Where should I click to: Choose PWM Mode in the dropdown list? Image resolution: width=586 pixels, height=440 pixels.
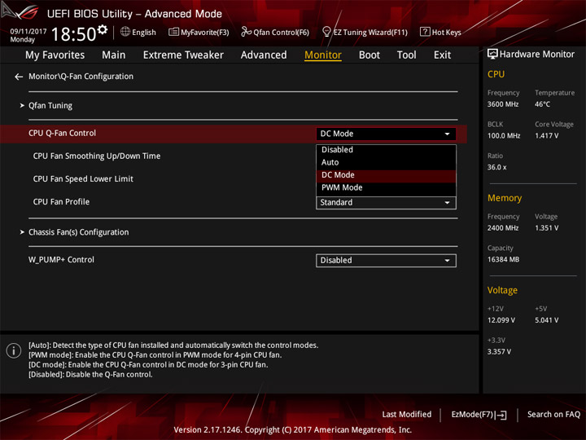tap(386, 188)
